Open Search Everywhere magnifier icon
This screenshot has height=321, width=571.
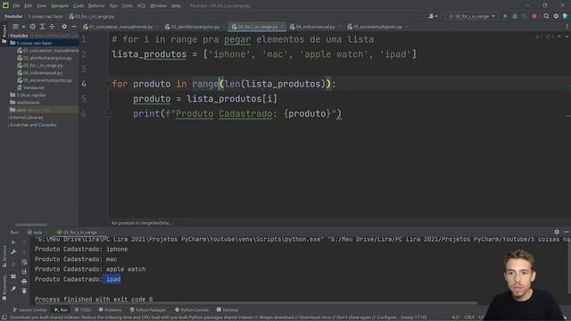pyautogui.click(x=546, y=16)
